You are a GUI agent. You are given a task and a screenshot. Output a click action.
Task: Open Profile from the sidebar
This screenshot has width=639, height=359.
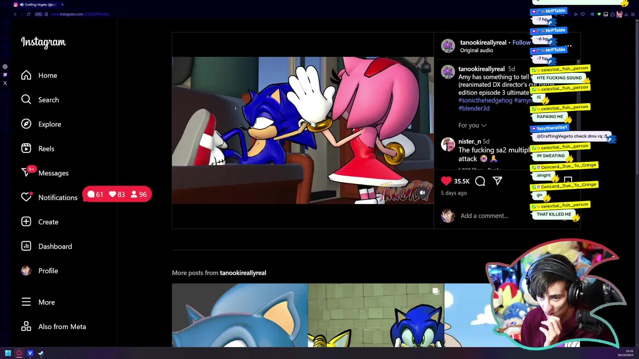(39, 271)
